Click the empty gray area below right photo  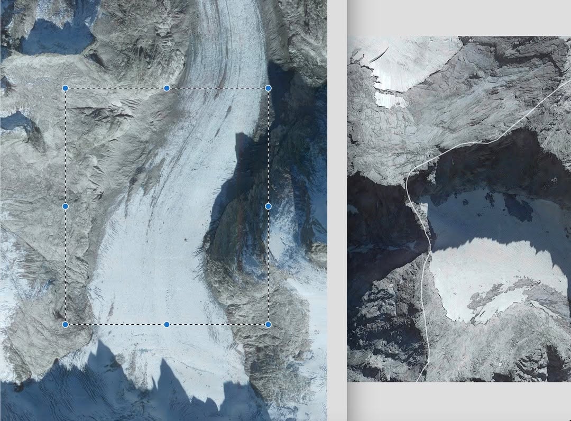coord(459,401)
